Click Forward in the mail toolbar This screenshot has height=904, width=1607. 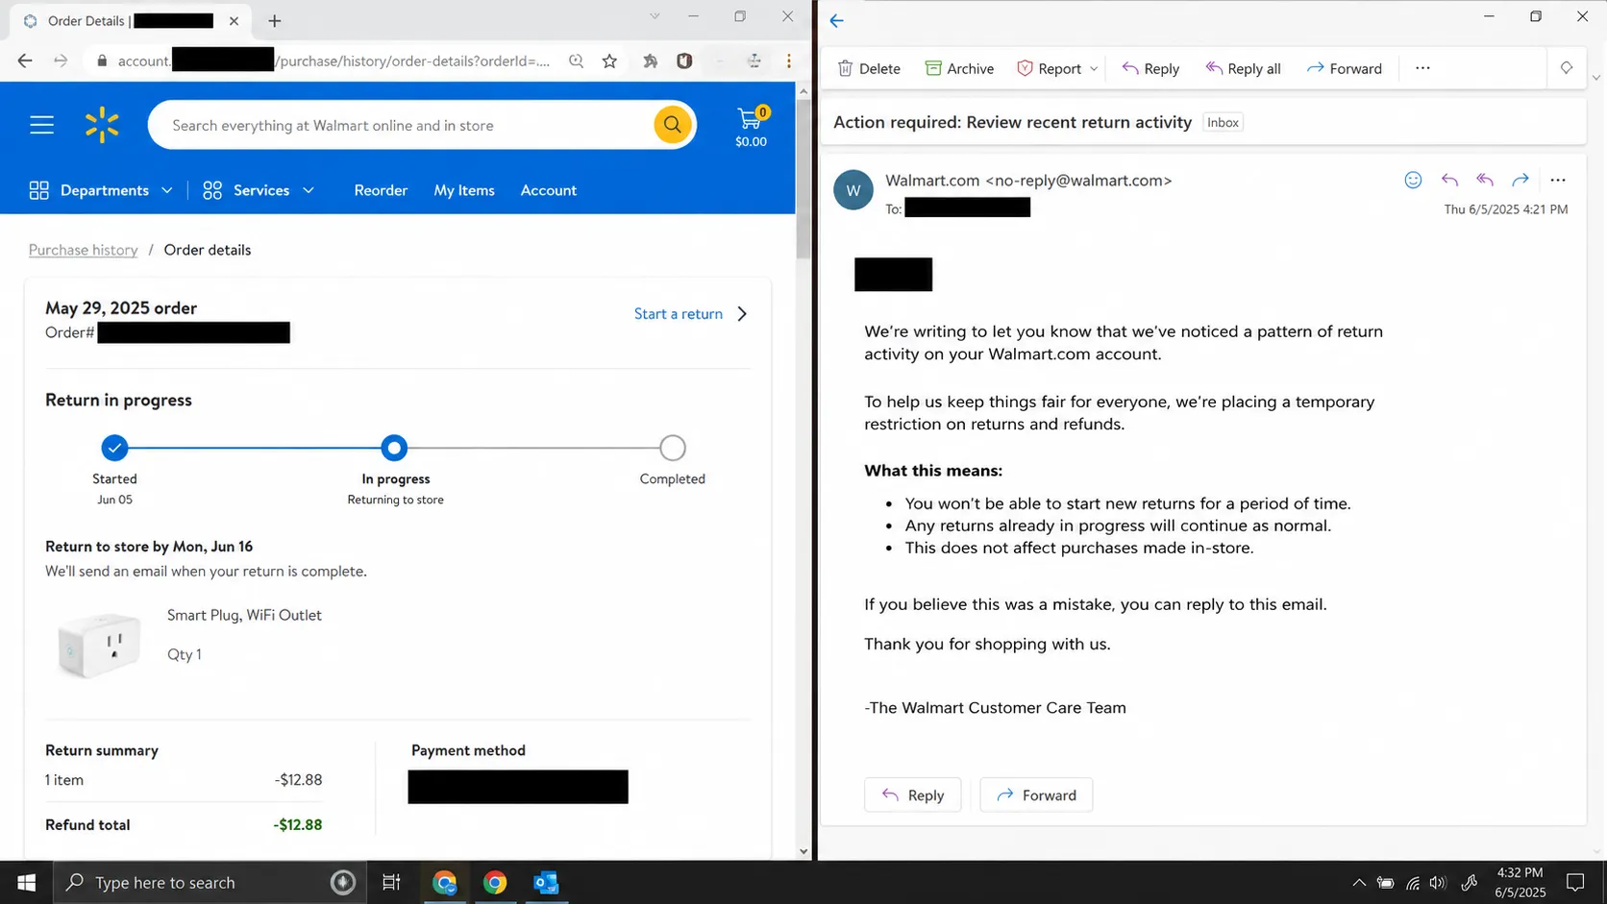tap(1344, 68)
